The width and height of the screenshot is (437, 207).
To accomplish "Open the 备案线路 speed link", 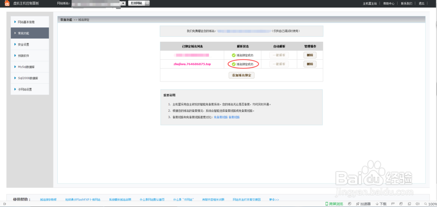I will pyautogui.click(x=234, y=117).
